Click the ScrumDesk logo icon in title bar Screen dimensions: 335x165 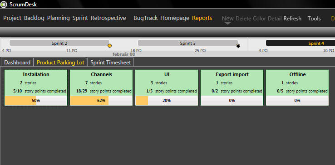(x=4, y=5)
